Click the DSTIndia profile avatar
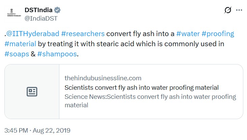This screenshot has width=247, height=140. click(x=14, y=13)
